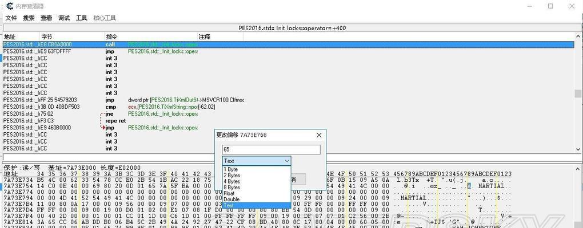Select the repe ret row F3 C3
The image size is (583, 228).
click(x=288, y=120)
